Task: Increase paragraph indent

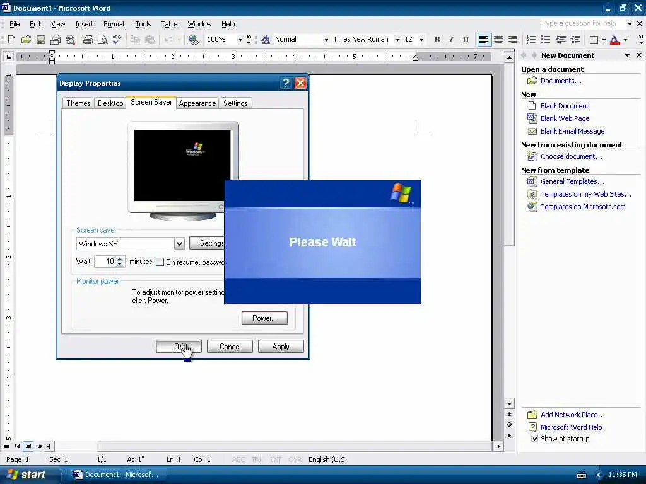Action: click(x=575, y=40)
